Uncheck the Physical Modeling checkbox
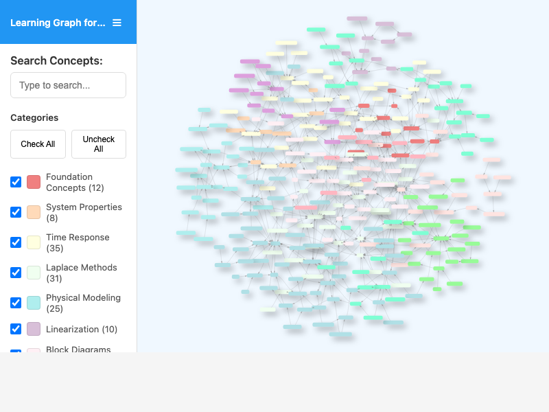This screenshot has width=549, height=412. pos(16,303)
